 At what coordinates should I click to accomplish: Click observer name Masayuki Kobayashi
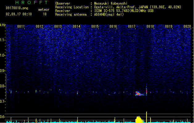(111, 3)
